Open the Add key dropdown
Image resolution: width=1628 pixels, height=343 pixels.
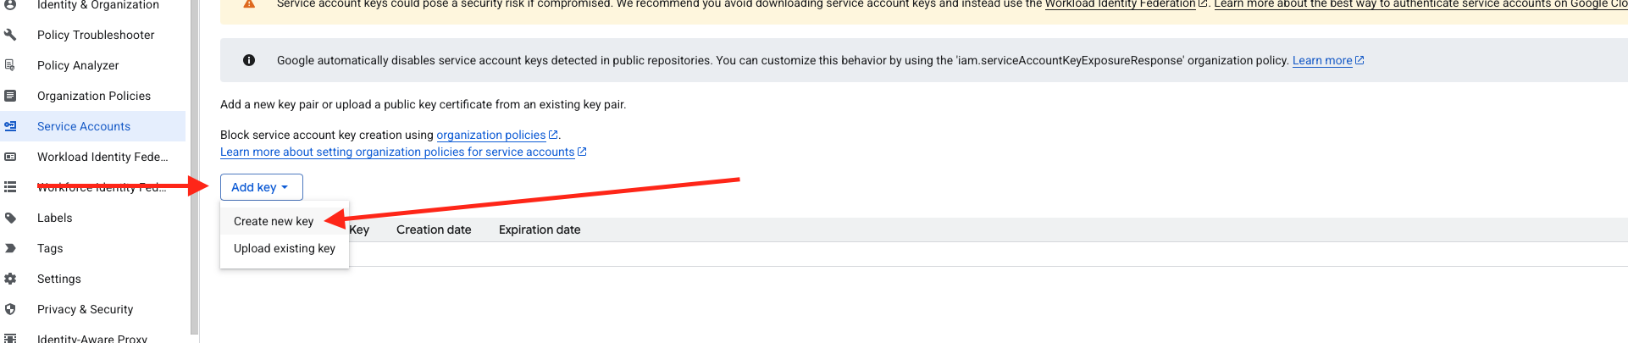(x=261, y=187)
